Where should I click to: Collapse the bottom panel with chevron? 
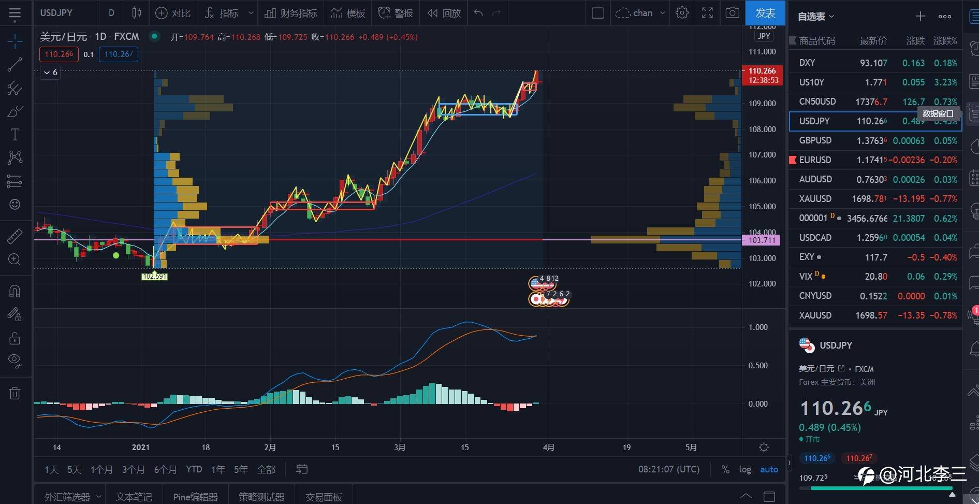[746, 497]
